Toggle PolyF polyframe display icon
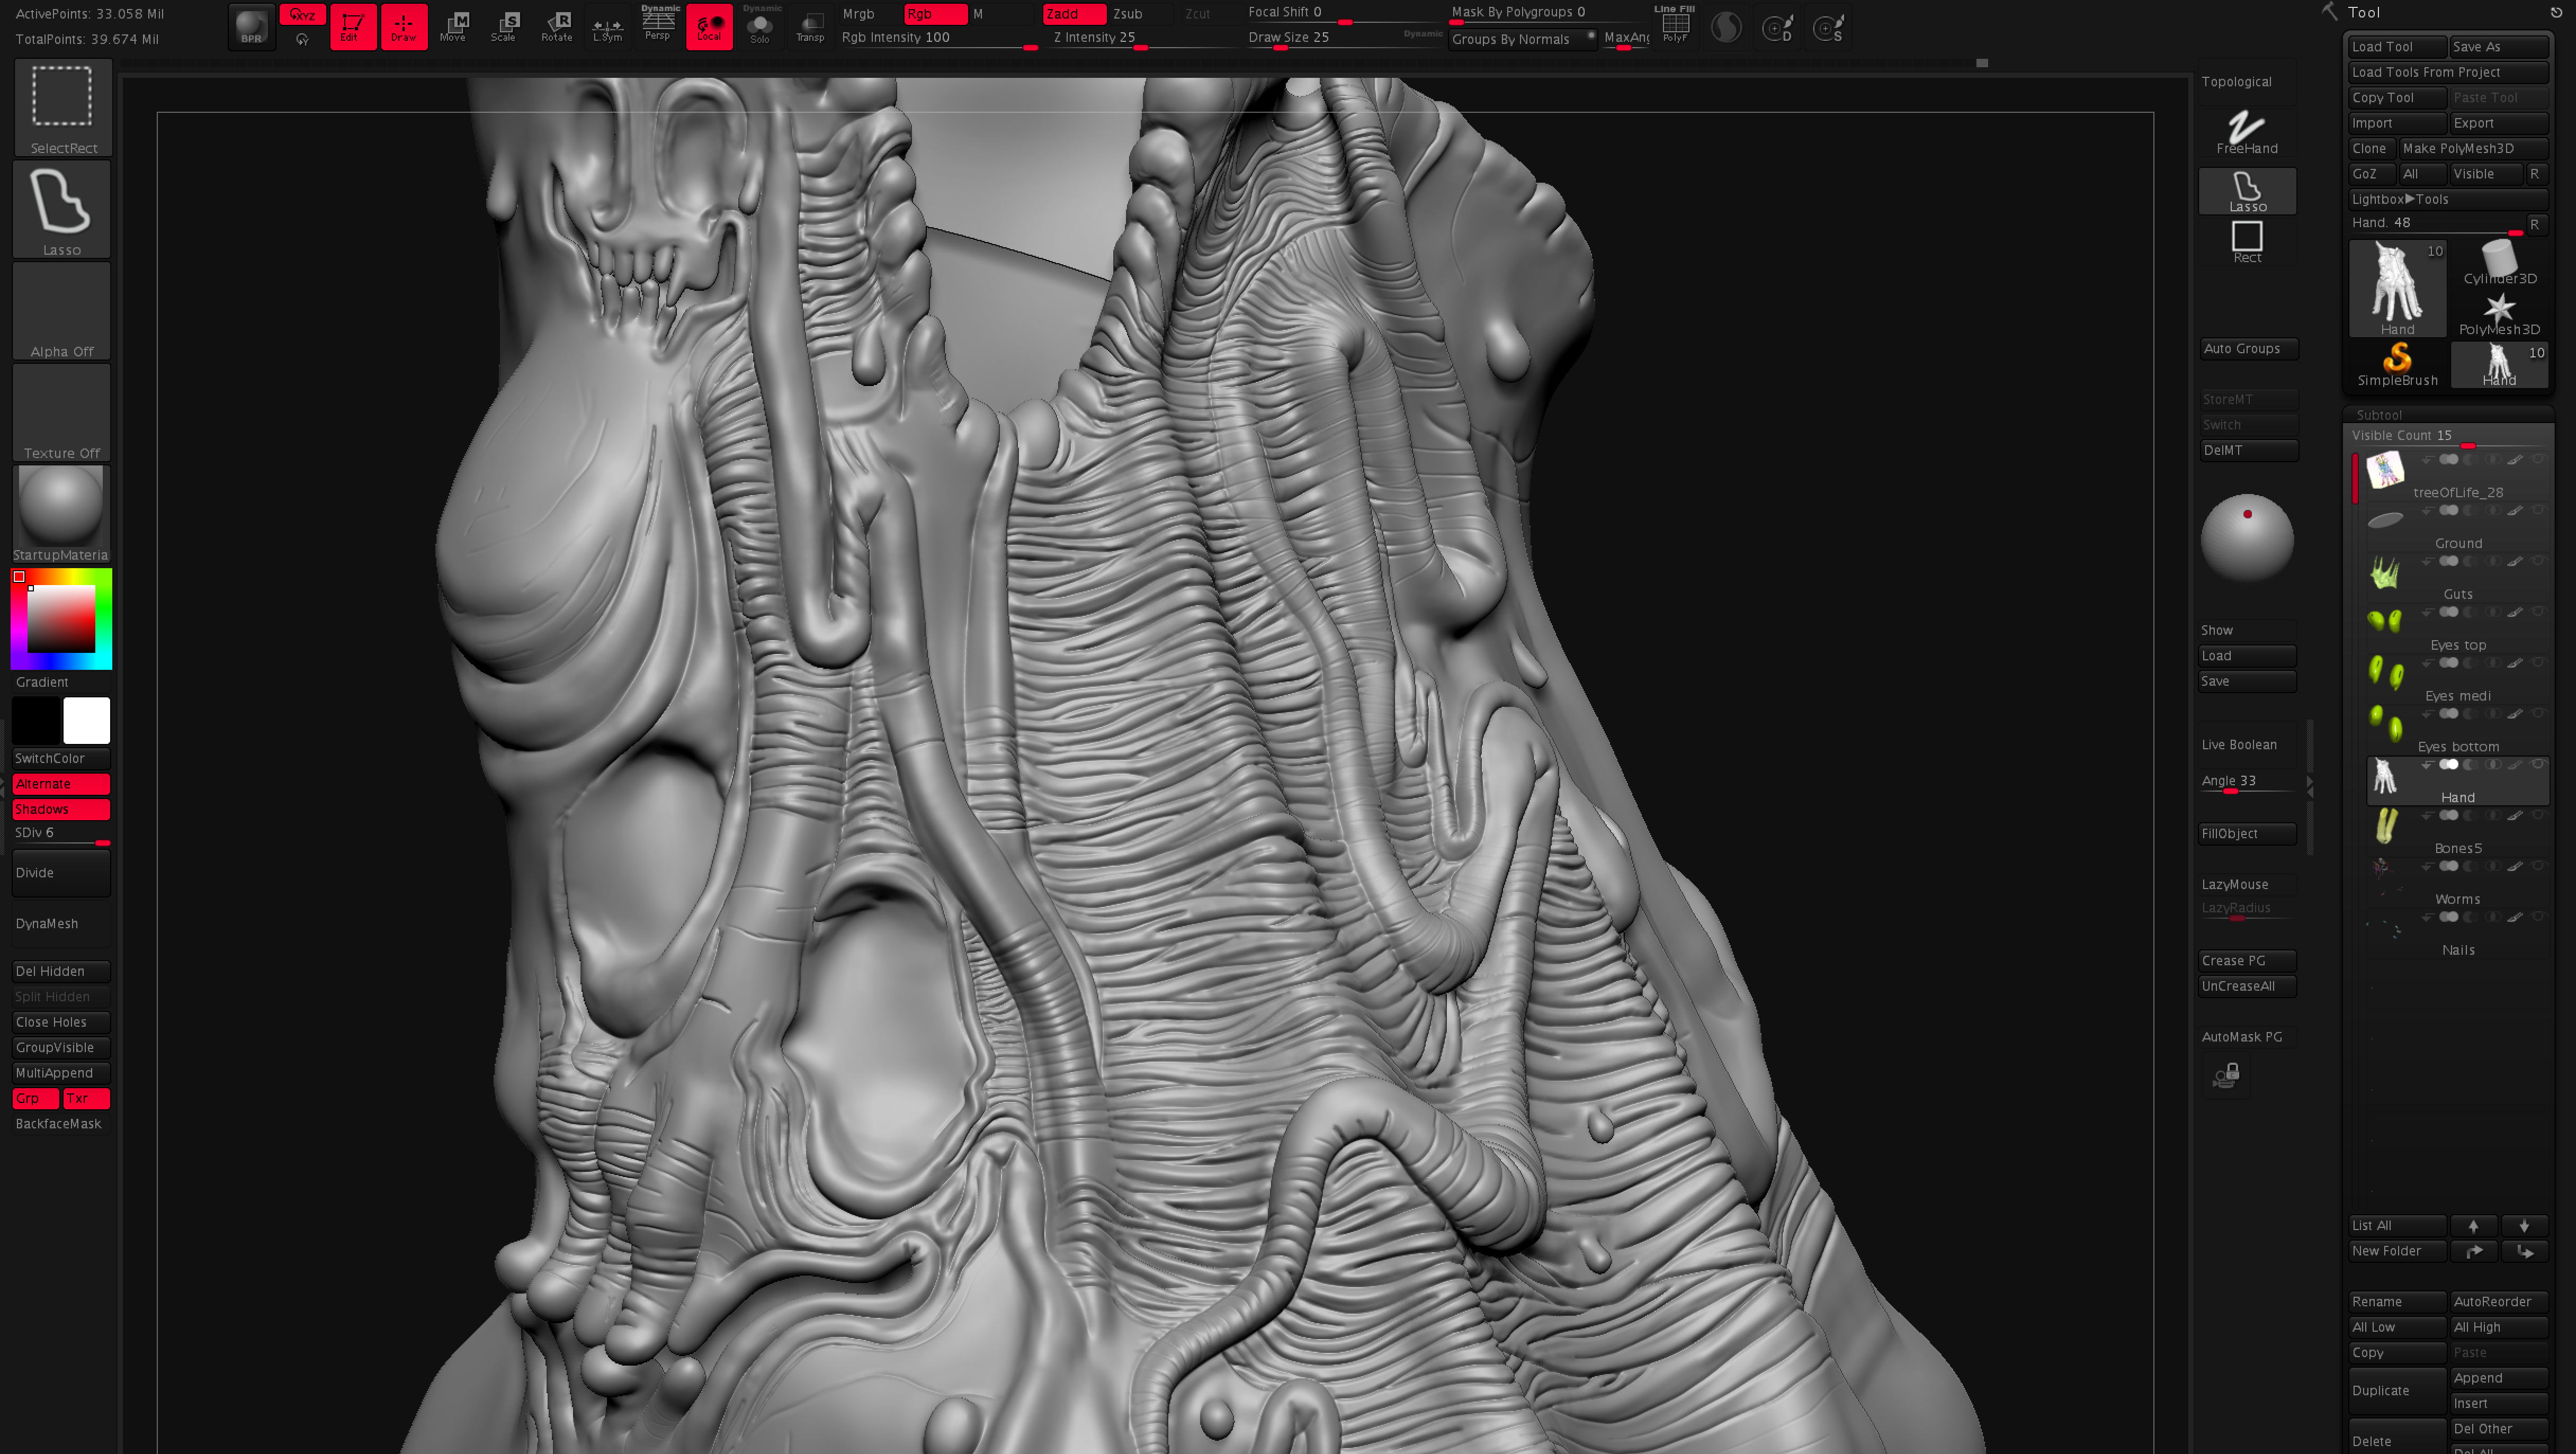Image resolution: width=2576 pixels, height=1454 pixels. [1675, 26]
